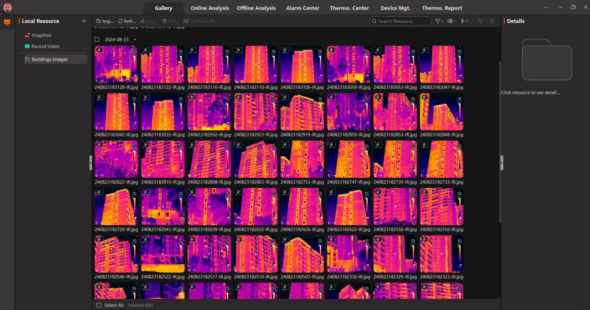Viewport: 590px width, 310px height.
Task: Click the greyed-out Analysis toolbar item
Action: coord(149,21)
